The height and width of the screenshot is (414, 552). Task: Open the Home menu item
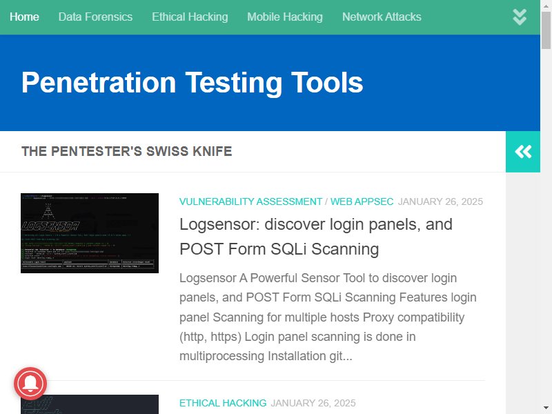(24, 17)
